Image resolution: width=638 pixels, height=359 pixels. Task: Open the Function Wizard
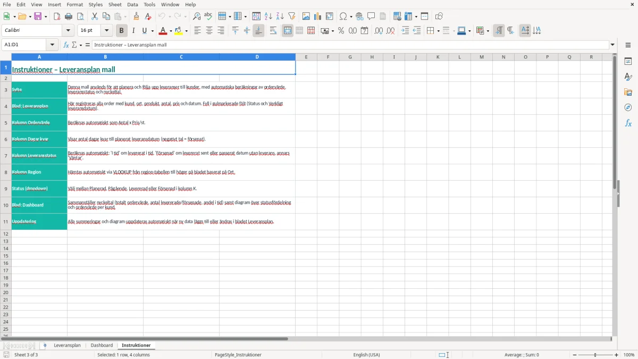(x=66, y=45)
